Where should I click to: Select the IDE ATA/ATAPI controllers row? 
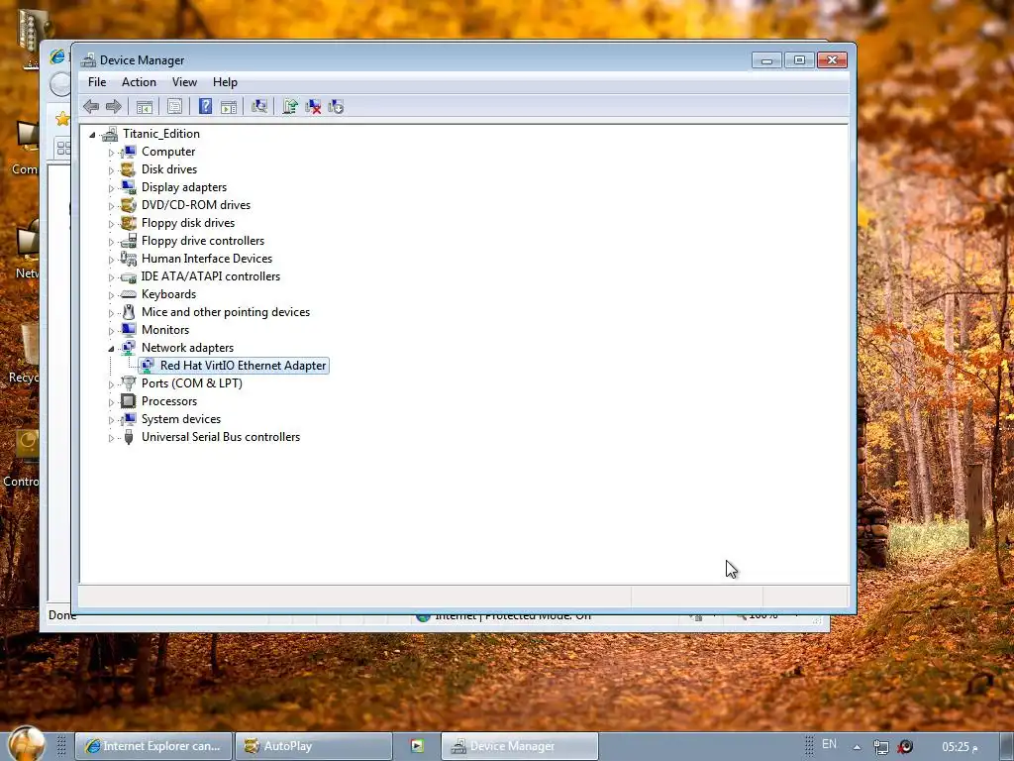210,276
